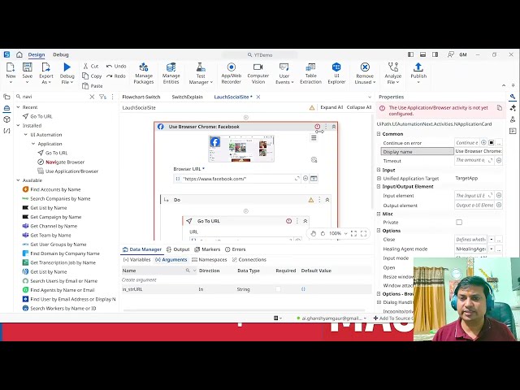Copy the selected activity
The width and height of the screenshot is (520, 390).
(x=92, y=76)
